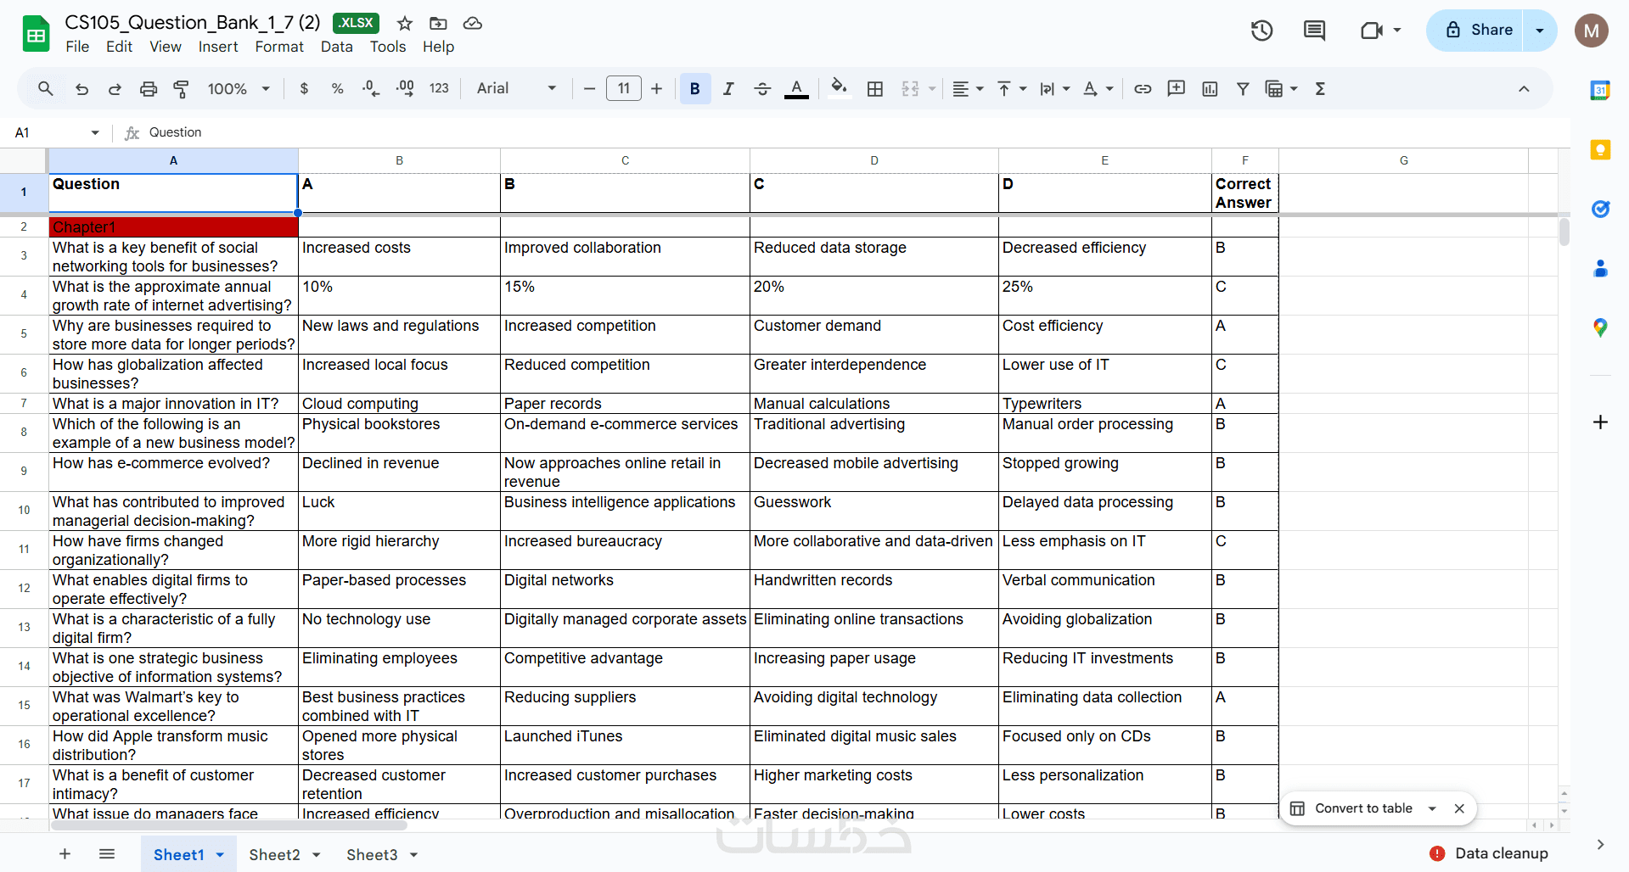This screenshot has width=1629, height=872.
Task: Open the functions sigma menu
Action: [1320, 88]
